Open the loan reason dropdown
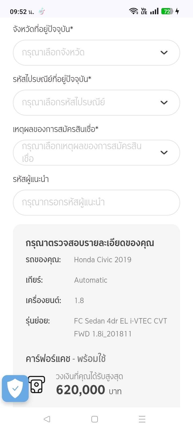This screenshot has height=431, width=193. pyautogui.click(x=88, y=153)
